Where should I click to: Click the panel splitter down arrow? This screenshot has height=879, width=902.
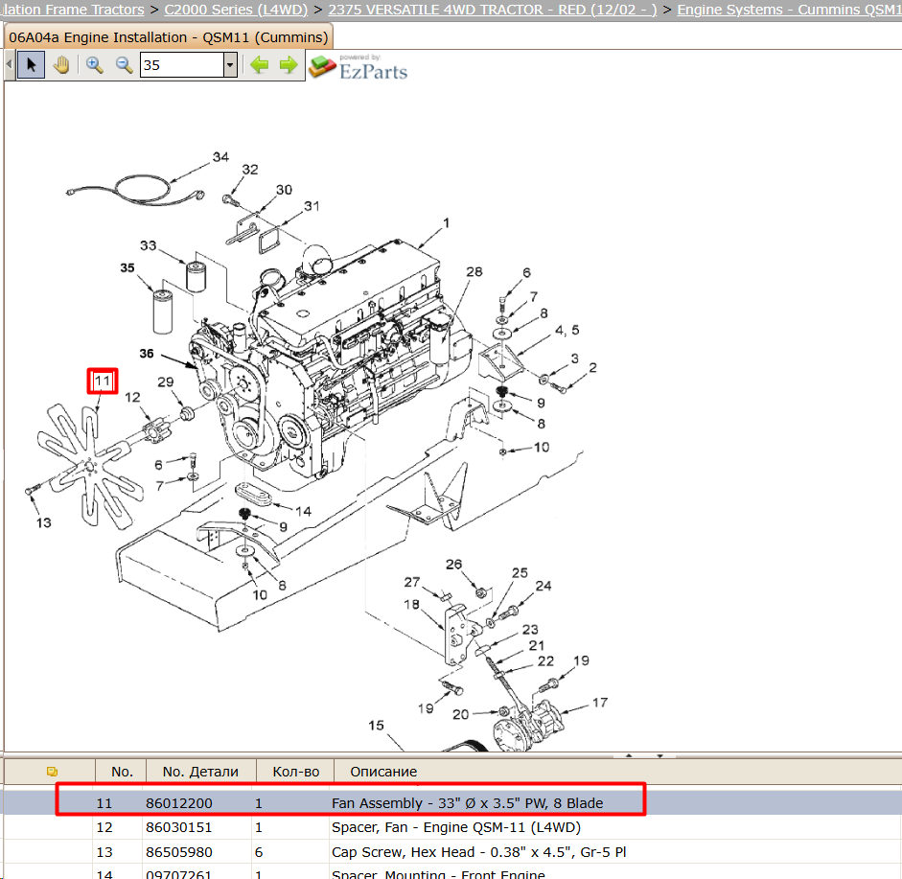[659, 755]
